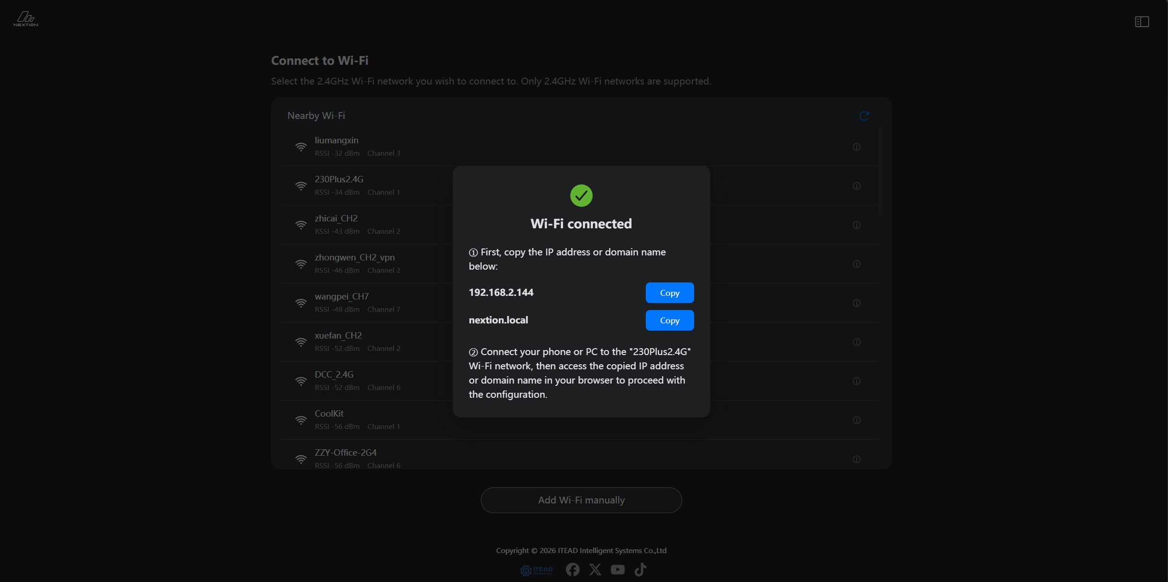Select the zhicai_CH2 network name
Viewport: 1168px width, 582px height.
(x=336, y=218)
